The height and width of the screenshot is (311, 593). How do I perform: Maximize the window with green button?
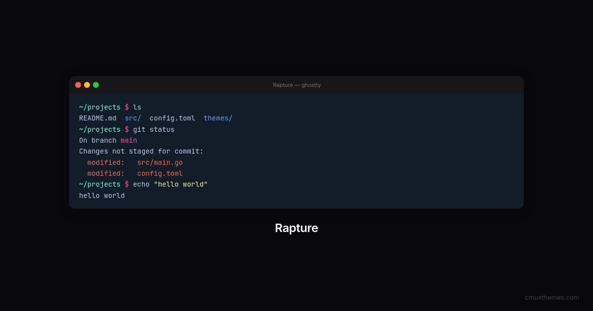[x=96, y=85]
